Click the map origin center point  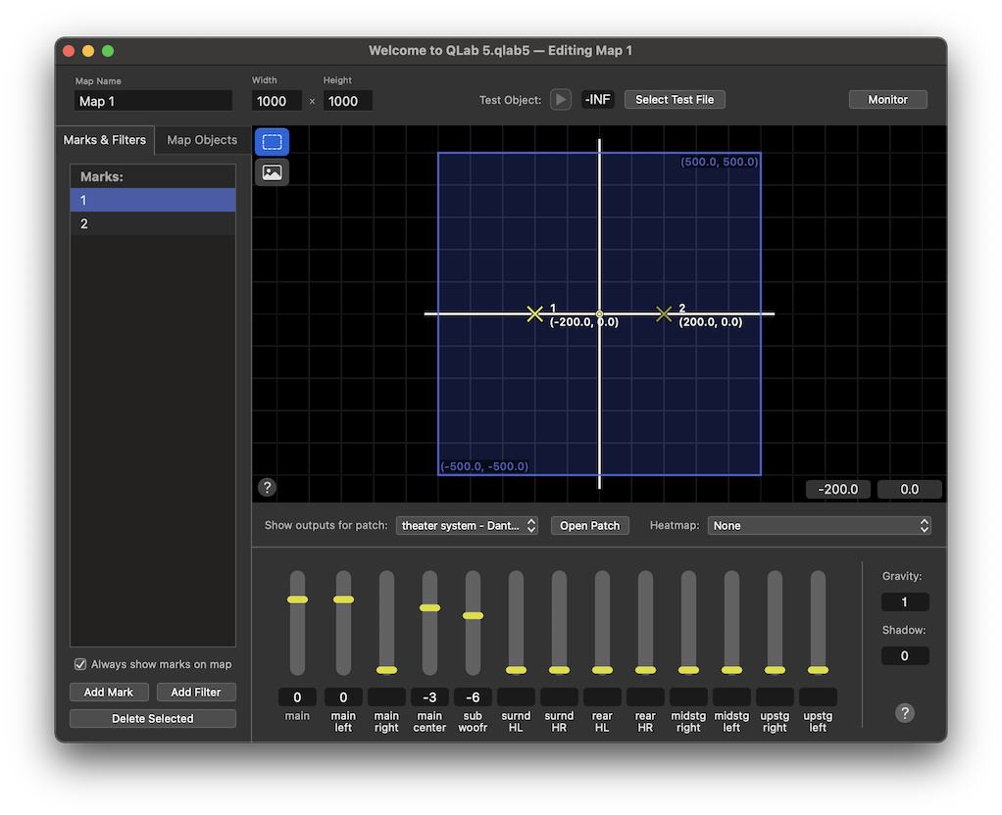point(599,313)
